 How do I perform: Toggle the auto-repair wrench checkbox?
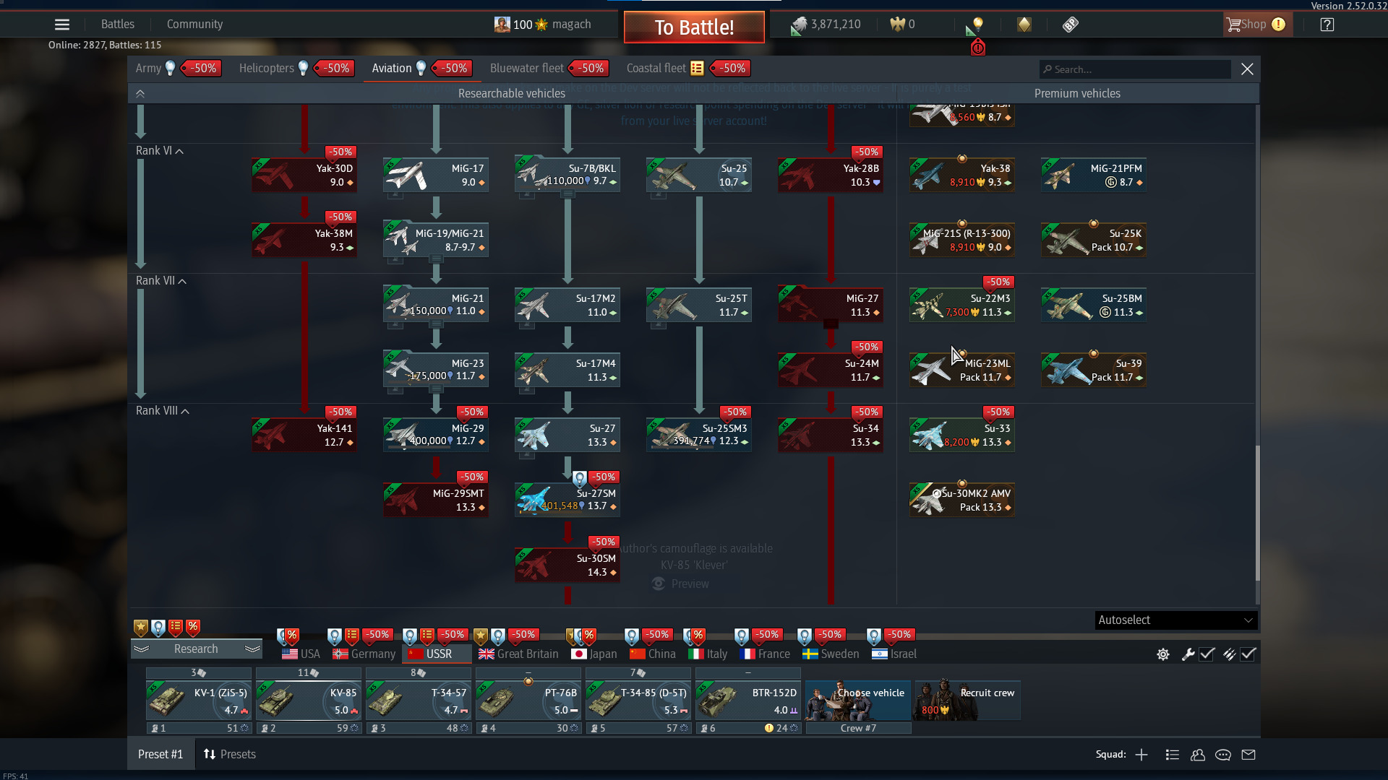tap(1207, 654)
